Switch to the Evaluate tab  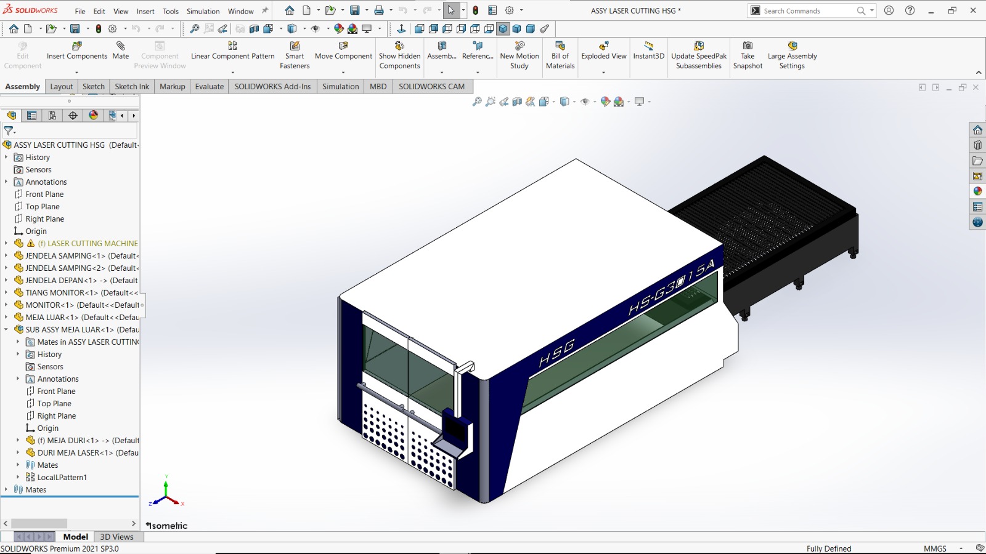[210, 87]
